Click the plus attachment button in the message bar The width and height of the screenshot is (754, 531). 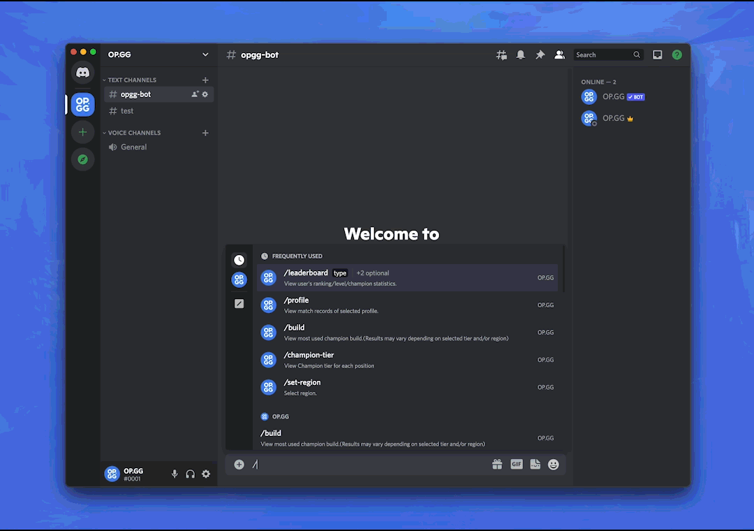click(239, 465)
